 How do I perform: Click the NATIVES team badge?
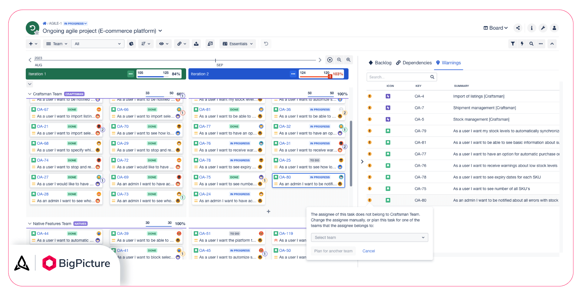(x=80, y=224)
